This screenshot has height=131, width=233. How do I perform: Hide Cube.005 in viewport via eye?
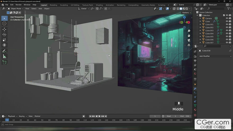227,37
